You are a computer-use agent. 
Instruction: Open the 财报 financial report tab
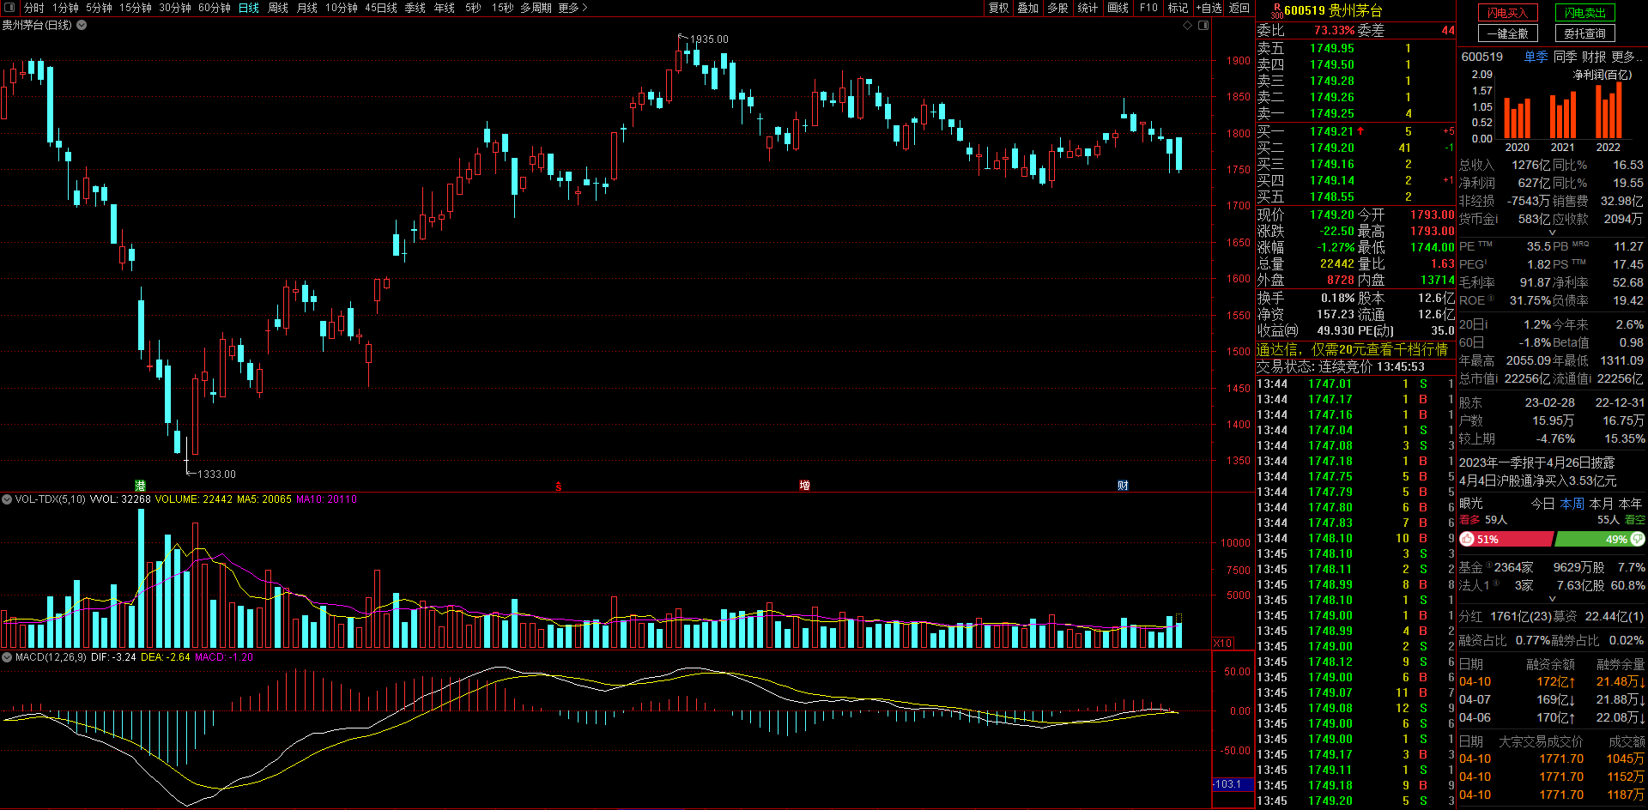[x=1594, y=57]
